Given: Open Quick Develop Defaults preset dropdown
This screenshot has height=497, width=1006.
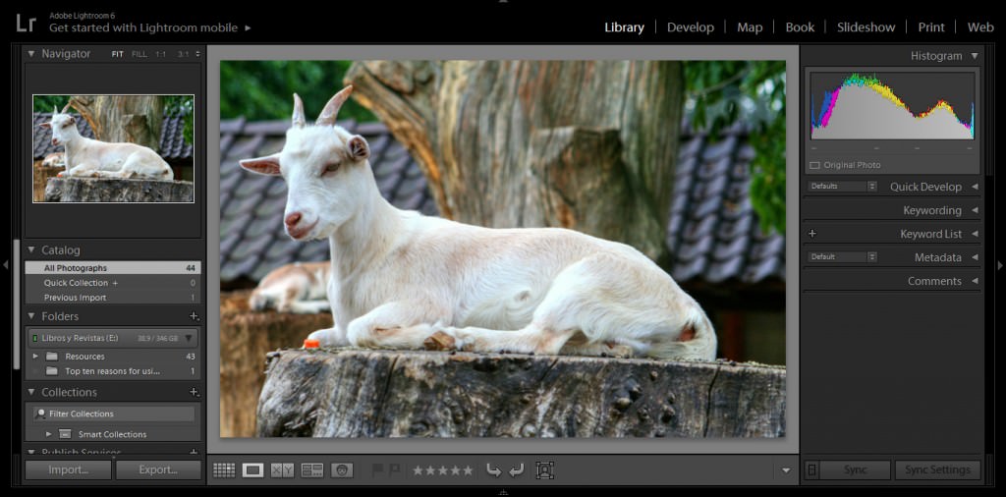Looking at the screenshot, I should coord(842,187).
